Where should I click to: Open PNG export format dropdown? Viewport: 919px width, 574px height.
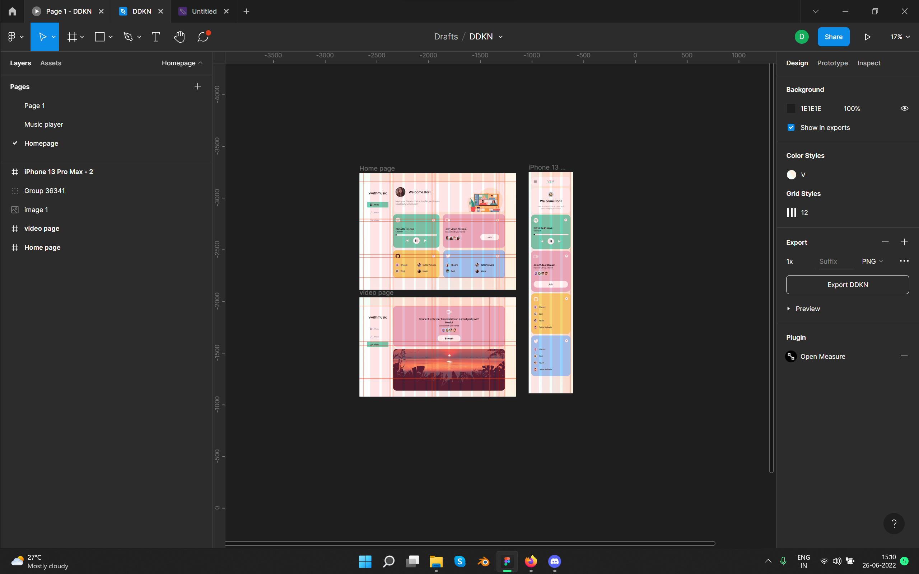pos(872,261)
